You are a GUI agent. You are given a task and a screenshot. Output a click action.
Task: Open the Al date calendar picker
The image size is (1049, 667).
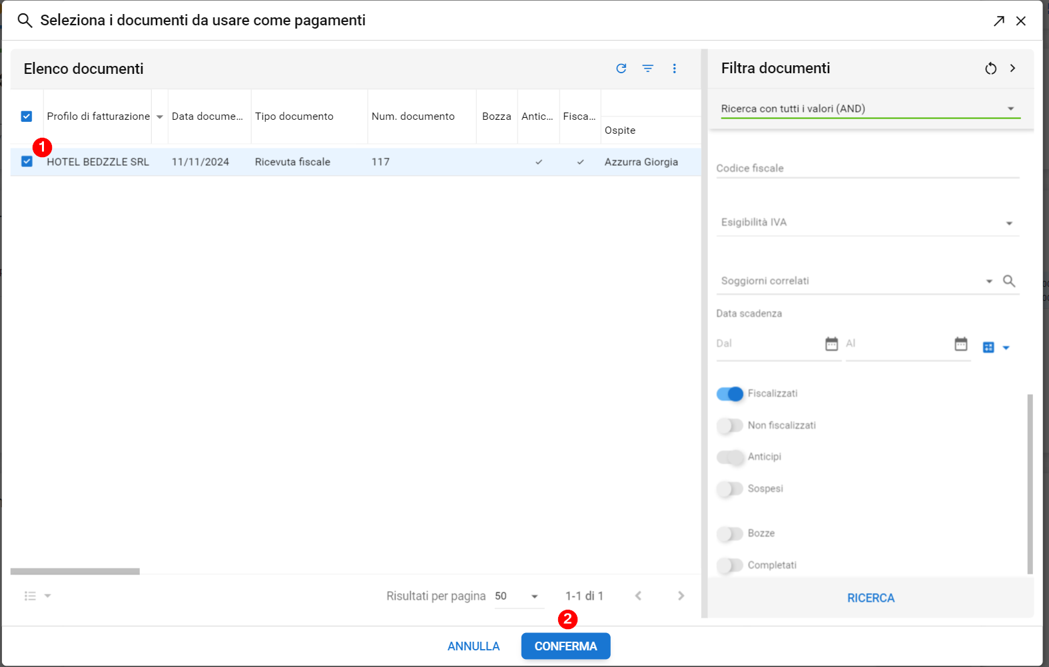click(x=960, y=343)
